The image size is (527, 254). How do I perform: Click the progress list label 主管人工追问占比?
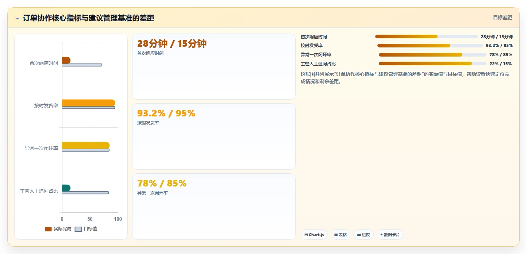318,64
